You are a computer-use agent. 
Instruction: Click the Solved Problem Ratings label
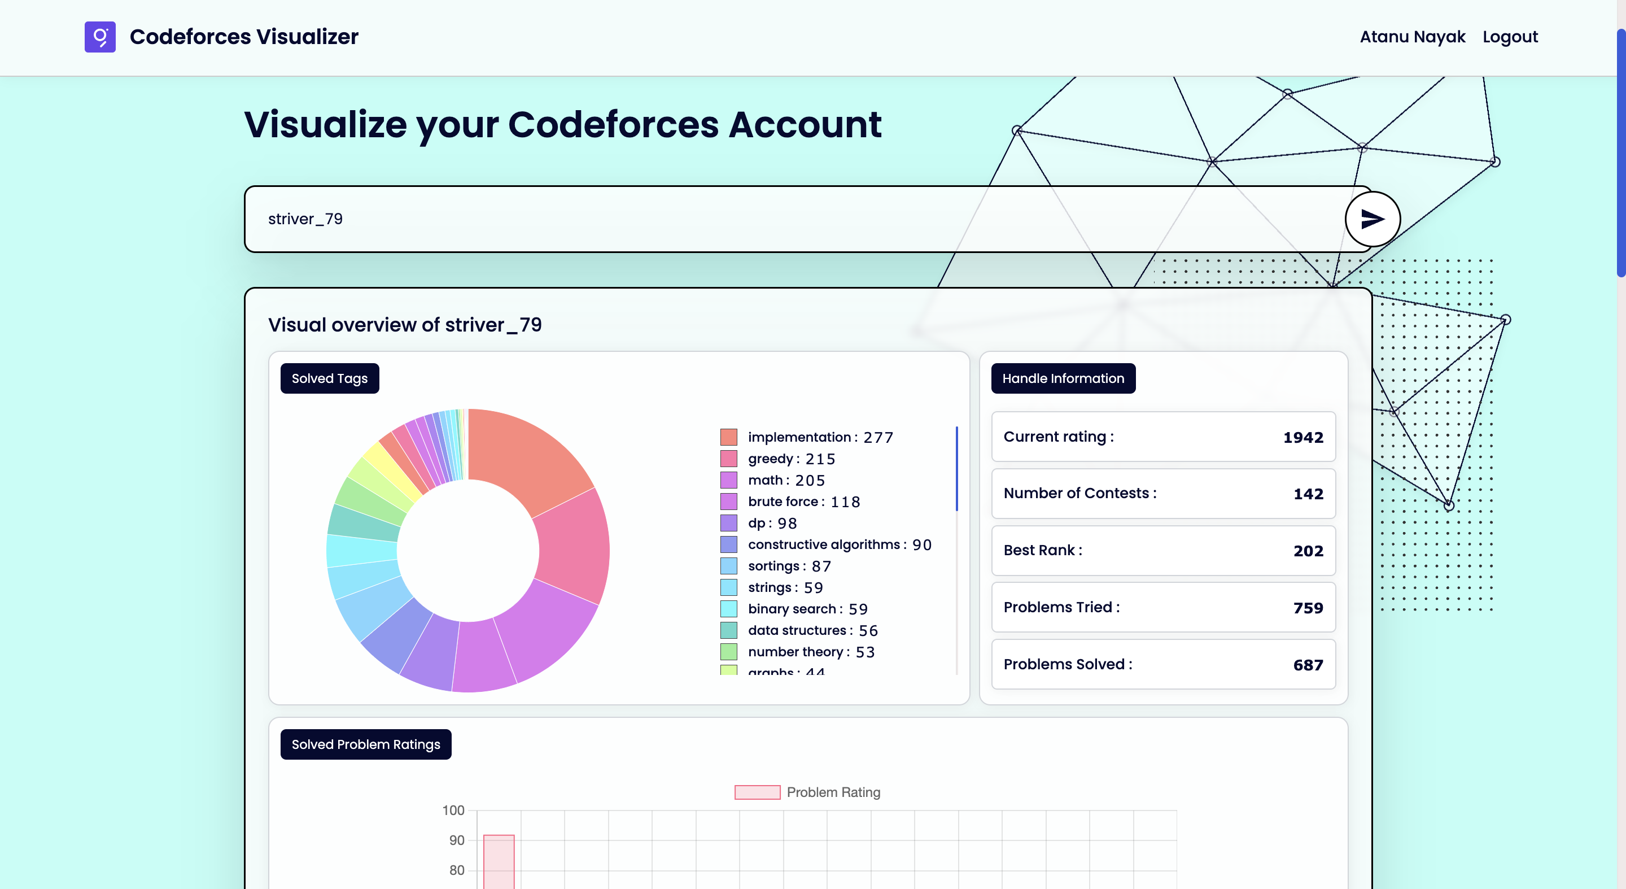pyautogui.click(x=365, y=744)
